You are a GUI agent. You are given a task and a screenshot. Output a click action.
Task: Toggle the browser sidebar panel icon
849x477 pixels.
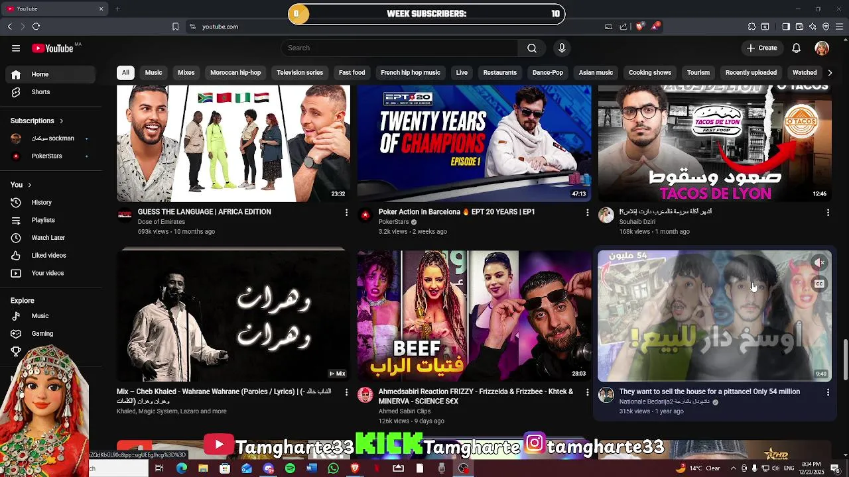pyautogui.click(x=786, y=26)
